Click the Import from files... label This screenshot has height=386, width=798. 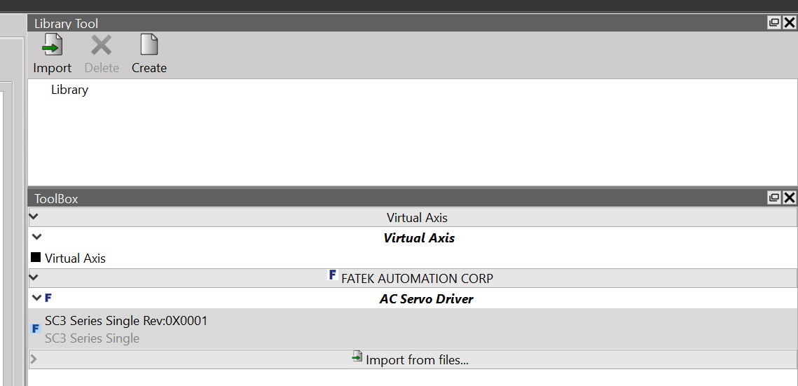click(417, 360)
